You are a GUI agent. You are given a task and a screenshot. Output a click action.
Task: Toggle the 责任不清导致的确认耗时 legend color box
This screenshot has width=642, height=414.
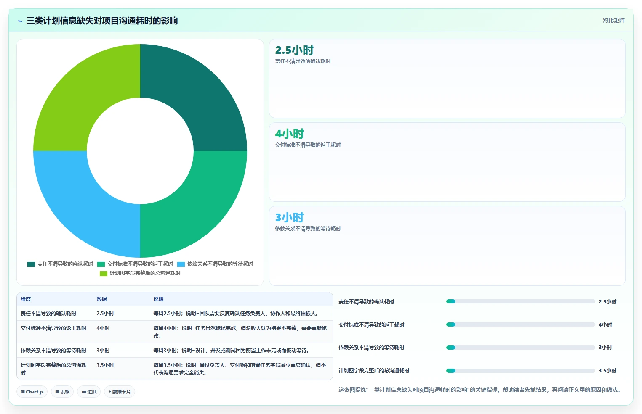click(x=31, y=264)
